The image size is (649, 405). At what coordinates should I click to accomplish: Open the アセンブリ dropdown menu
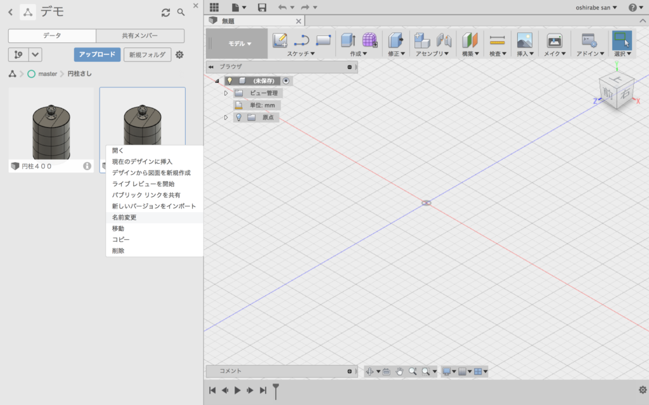click(432, 54)
